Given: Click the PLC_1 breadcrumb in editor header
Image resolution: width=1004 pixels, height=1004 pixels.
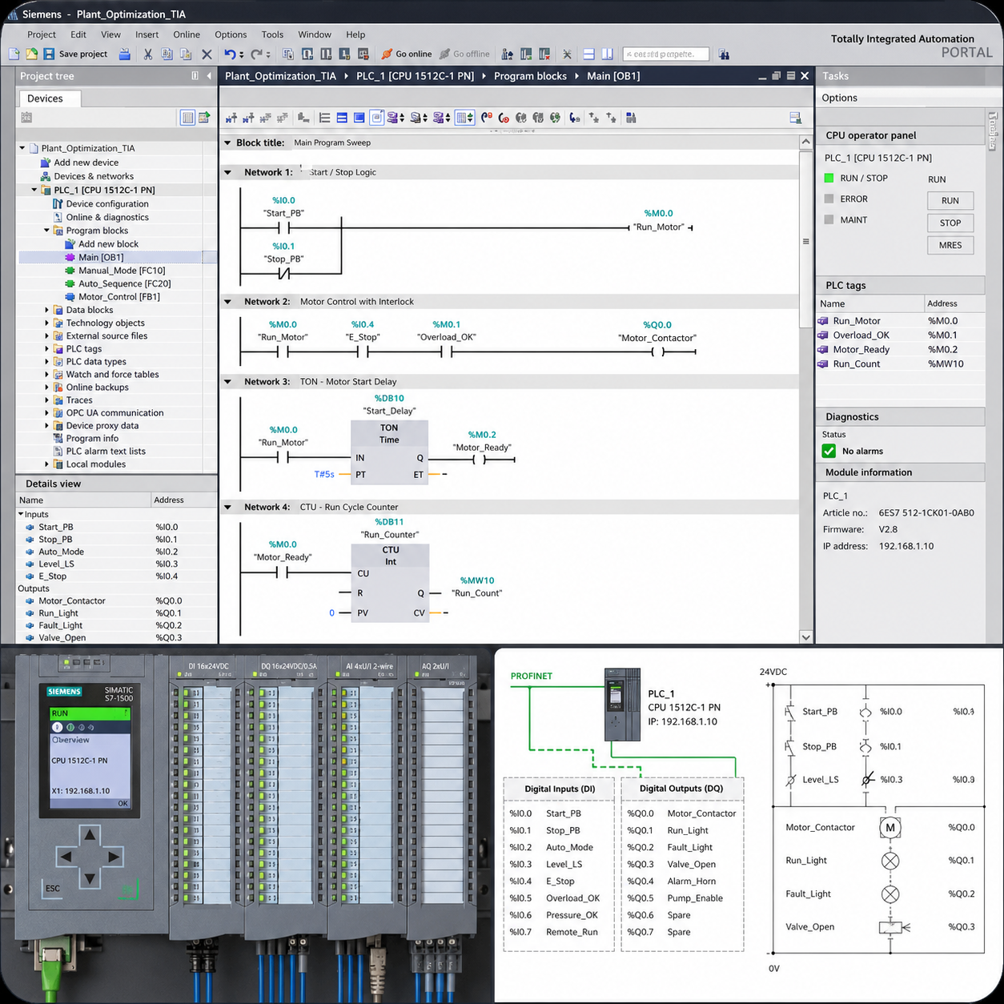Looking at the screenshot, I should (x=415, y=76).
